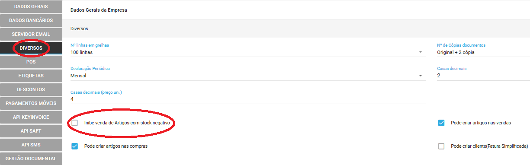Open the Dados Gerais sidebar tab
This screenshot has height=165, width=530.
click(x=31, y=6)
